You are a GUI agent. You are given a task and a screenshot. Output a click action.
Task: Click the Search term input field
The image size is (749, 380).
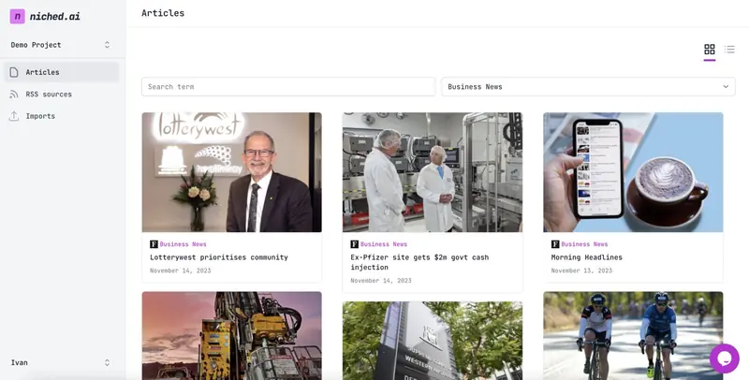pos(288,87)
